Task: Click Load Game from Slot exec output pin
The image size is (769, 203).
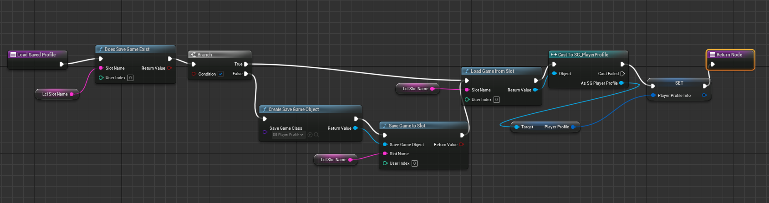Action: pos(536,81)
